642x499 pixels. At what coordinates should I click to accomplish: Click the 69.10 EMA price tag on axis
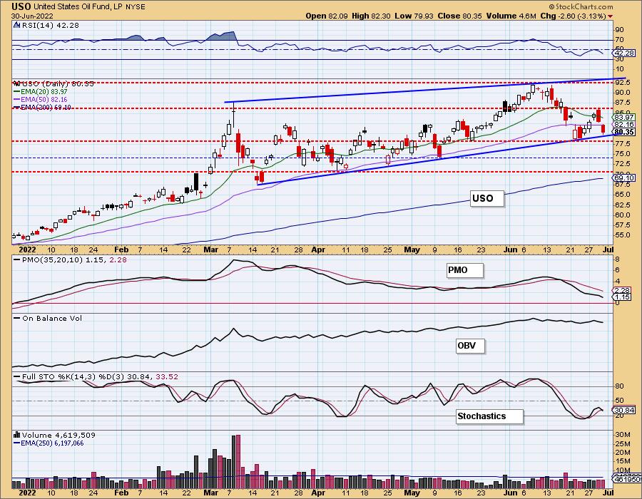coord(625,178)
